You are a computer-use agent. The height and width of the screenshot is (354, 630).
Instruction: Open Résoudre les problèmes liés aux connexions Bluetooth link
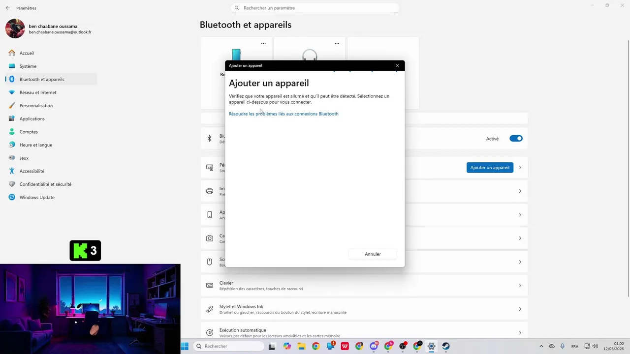[283, 114]
